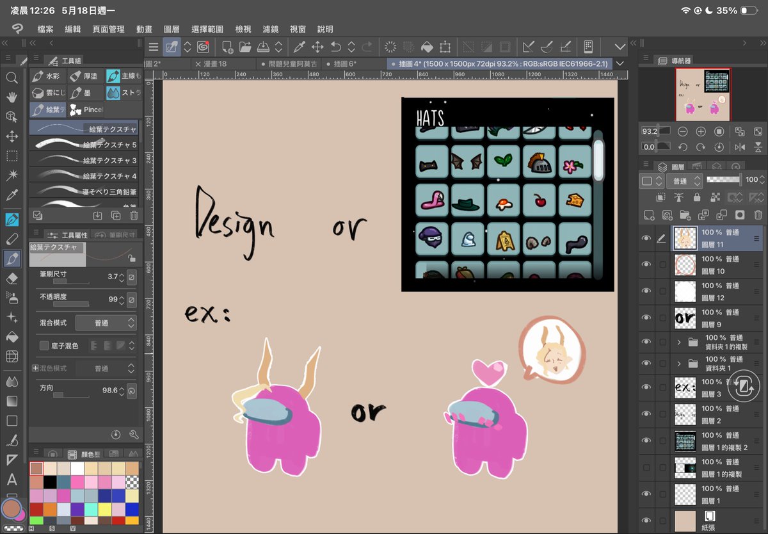This screenshot has width=768, height=534.
Task: Select the rectangular Selection marquee tool
Action: [12, 156]
